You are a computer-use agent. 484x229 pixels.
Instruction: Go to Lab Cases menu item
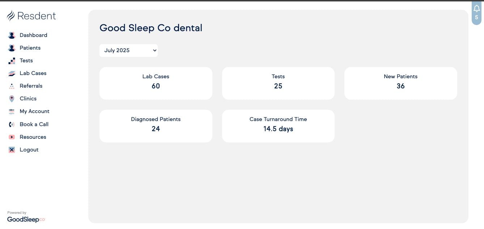(33, 73)
